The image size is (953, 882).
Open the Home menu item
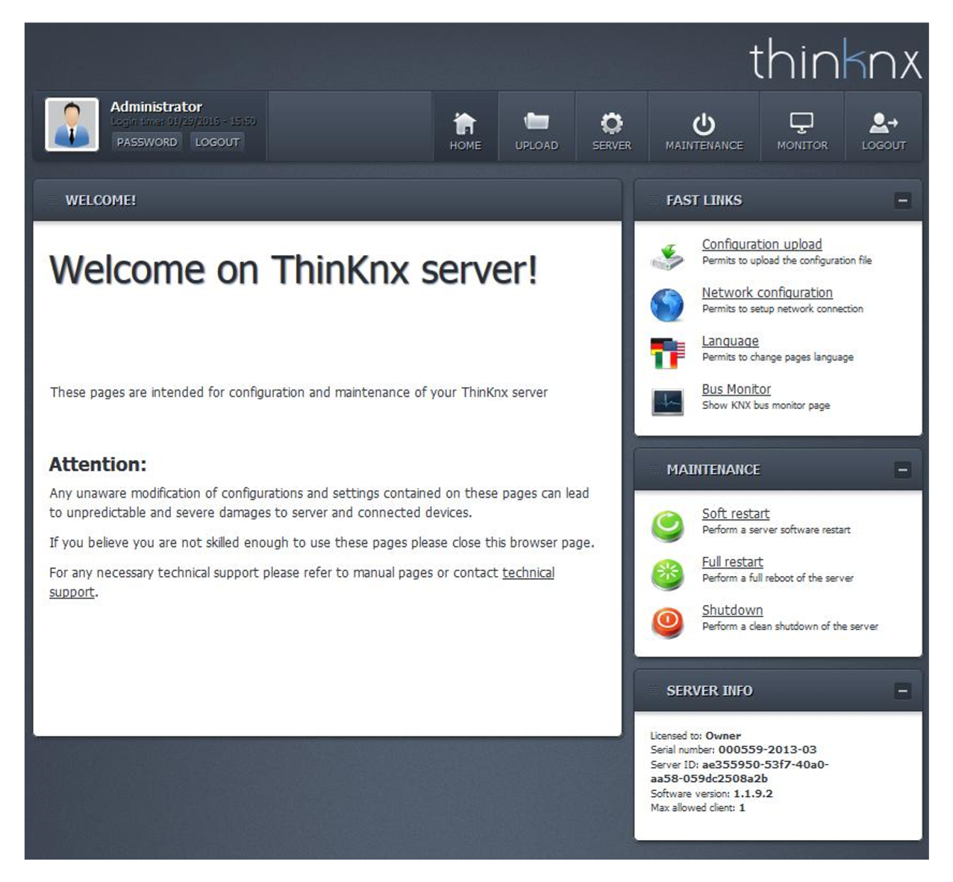coord(465,131)
